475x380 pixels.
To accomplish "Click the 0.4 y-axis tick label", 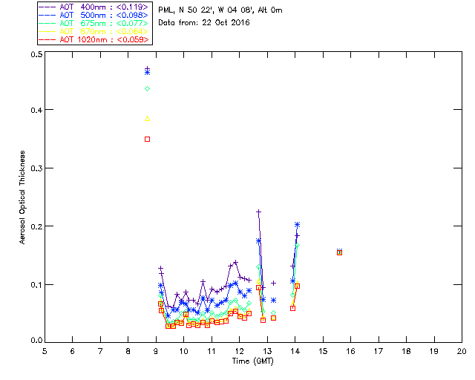I will (x=36, y=110).
